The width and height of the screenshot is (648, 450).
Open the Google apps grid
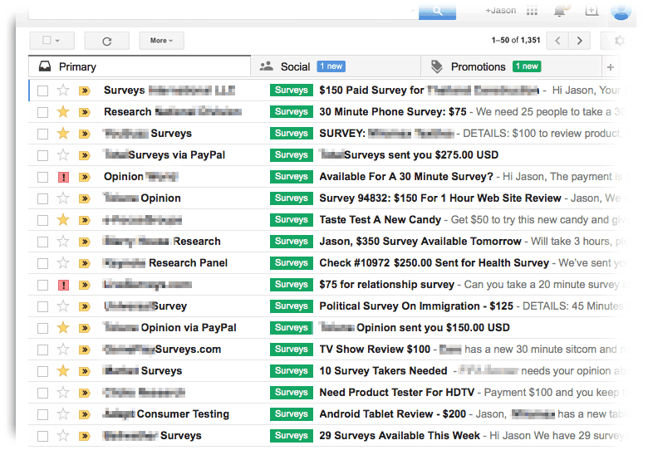pyautogui.click(x=533, y=11)
